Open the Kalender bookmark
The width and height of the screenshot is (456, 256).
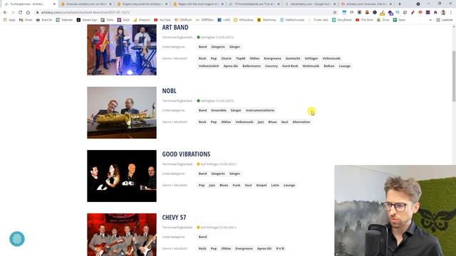coord(64,20)
